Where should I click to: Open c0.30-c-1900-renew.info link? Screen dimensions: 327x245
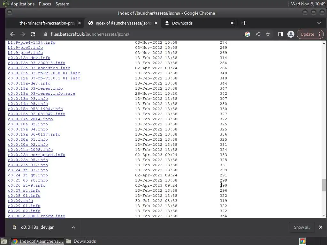pos(37,216)
